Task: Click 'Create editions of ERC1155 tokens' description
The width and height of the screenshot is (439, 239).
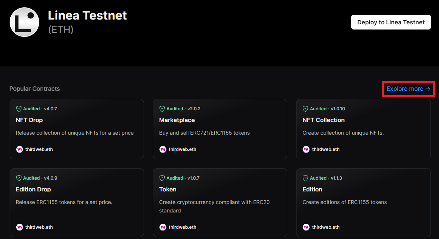Action: pyautogui.click(x=345, y=202)
